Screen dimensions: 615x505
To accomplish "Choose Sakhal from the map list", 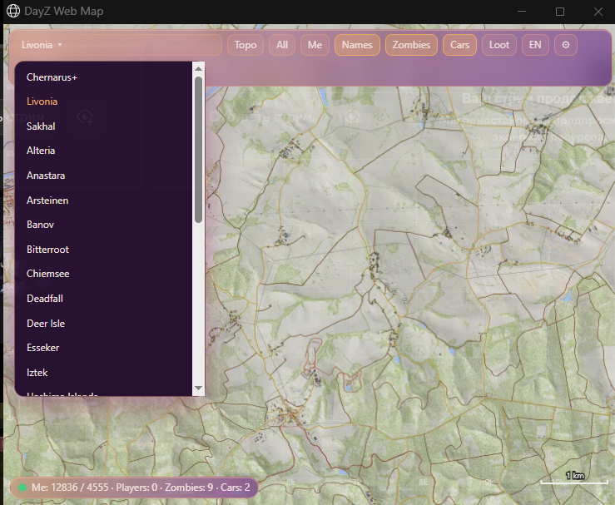I will click(x=103, y=126).
